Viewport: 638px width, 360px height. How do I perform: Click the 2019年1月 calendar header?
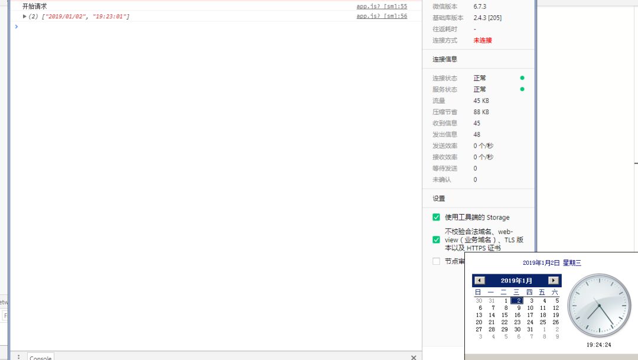click(516, 281)
